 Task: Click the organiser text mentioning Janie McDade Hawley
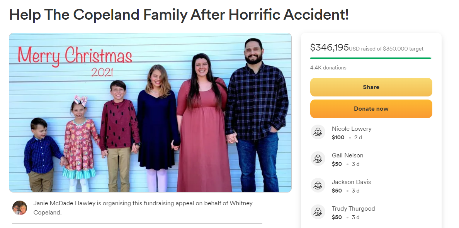(143, 208)
